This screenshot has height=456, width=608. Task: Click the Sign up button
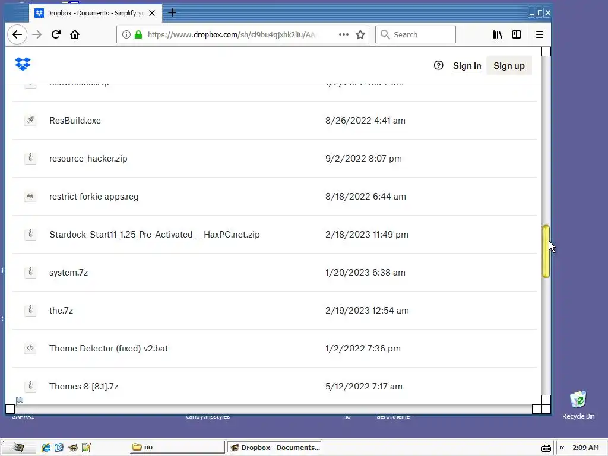click(509, 65)
